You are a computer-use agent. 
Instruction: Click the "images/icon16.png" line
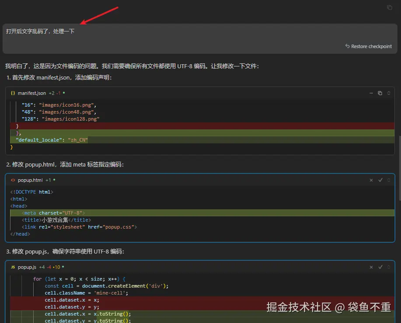pos(59,105)
